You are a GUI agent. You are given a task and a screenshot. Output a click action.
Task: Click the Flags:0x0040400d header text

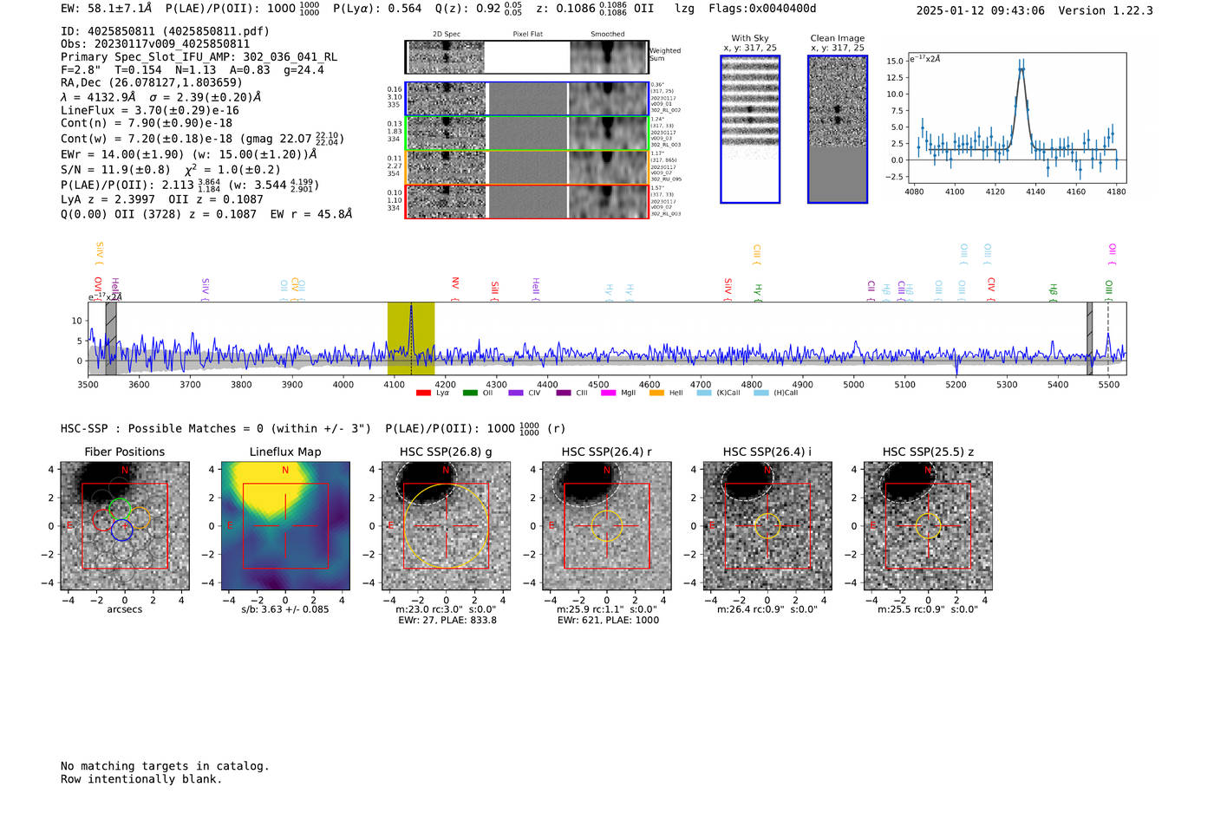coord(762,9)
